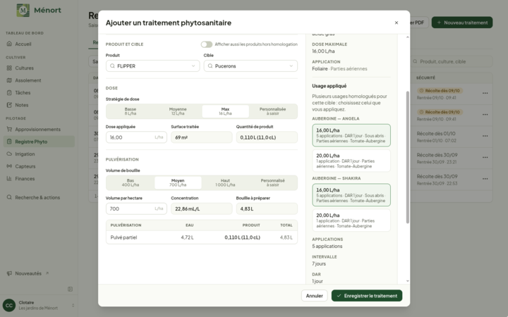
Task: Click the Ménort logo icon
Action: 23,11
